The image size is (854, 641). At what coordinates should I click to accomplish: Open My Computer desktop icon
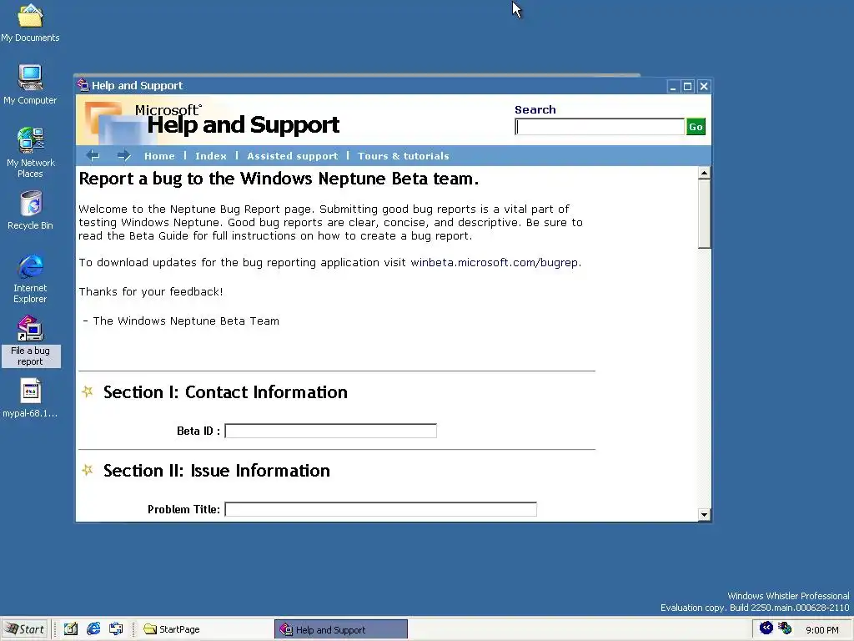[31, 84]
